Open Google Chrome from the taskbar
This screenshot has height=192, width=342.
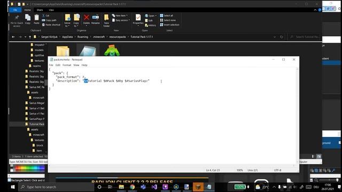coord(132,187)
